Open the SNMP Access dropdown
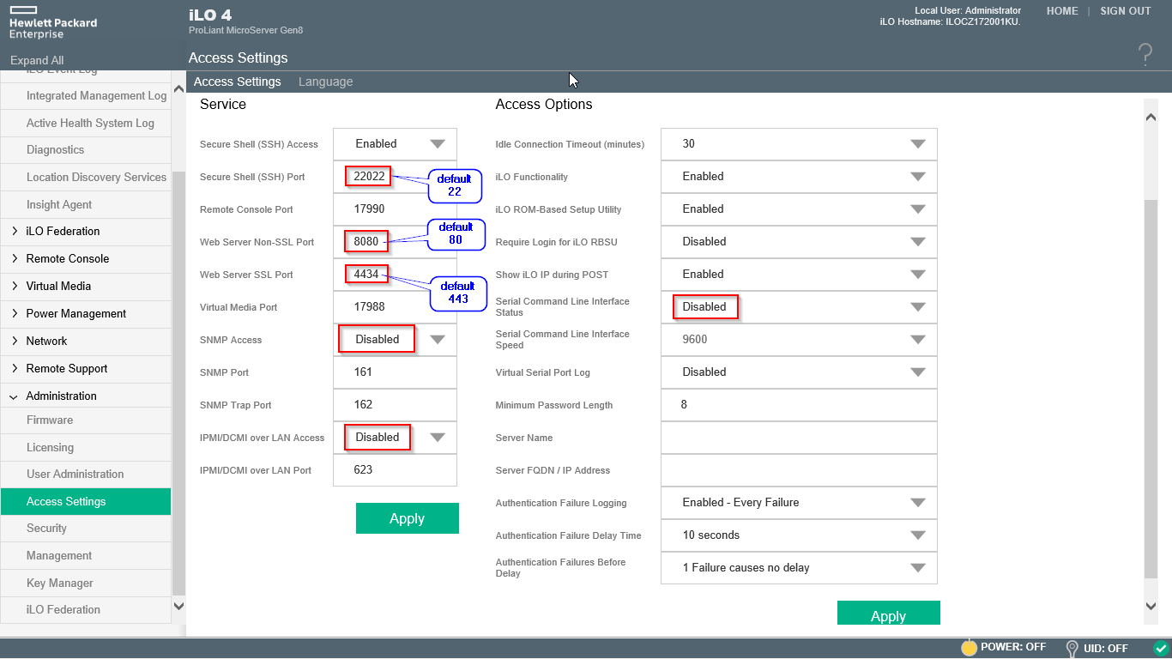Viewport: 1172px width, 659px height. click(x=395, y=340)
